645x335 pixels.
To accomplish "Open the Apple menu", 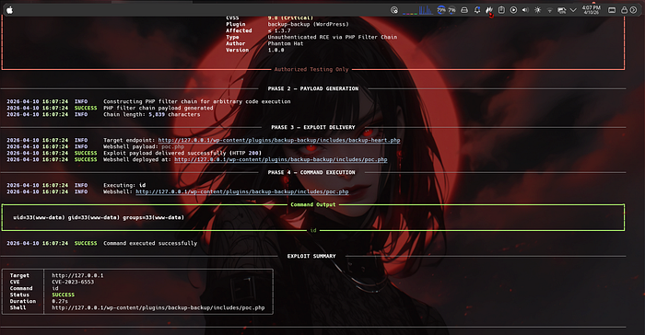I will 9,10.
